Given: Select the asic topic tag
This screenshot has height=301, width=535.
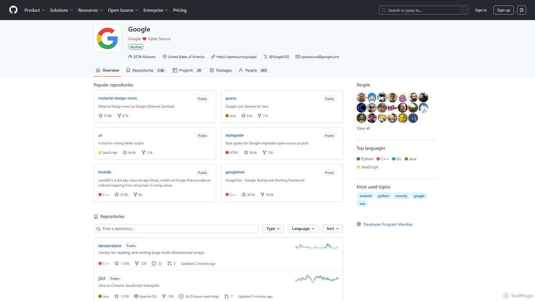Looking at the screenshot, I should click(362, 204).
